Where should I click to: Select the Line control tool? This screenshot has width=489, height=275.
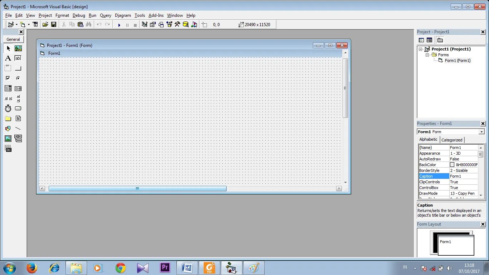click(x=18, y=129)
